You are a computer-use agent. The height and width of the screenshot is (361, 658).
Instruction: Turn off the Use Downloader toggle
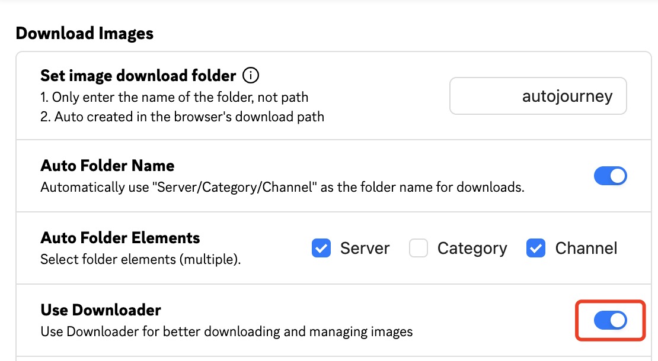[x=610, y=320]
